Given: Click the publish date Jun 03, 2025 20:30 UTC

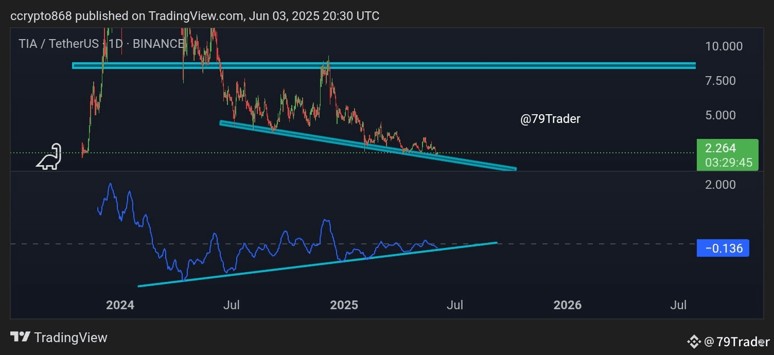Looking at the screenshot, I should [x=314, y=16].
